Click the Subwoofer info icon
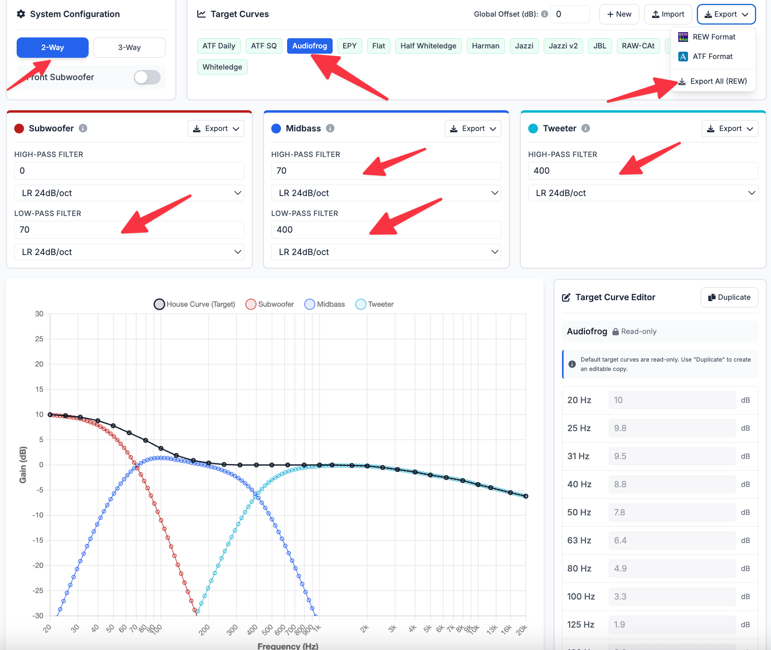The height and width of the screenshot is (650, 771). click(83, 129)
